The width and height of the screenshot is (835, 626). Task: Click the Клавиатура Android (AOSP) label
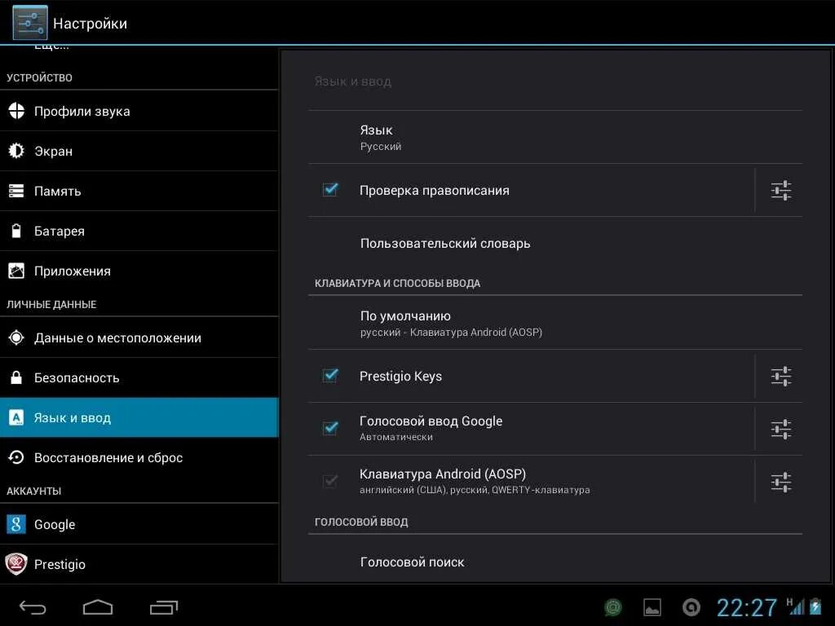pyautogui.click(x=443, y=474)
